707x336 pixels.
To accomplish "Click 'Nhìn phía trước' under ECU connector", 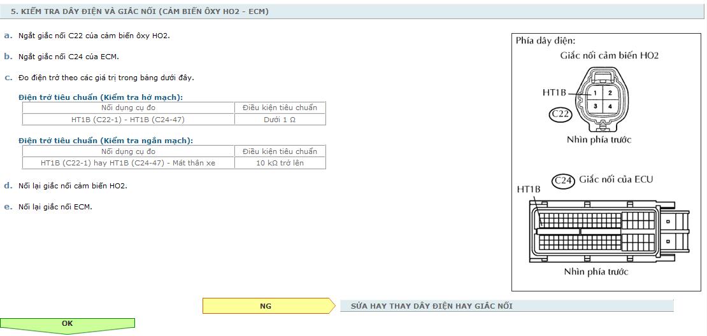I will click(596, 272).
